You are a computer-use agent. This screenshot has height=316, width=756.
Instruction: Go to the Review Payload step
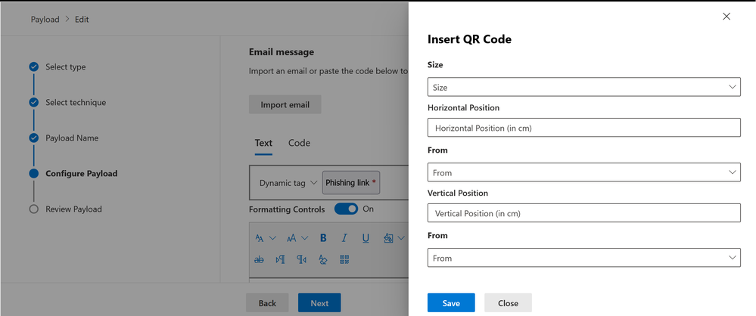[x=73, y=209]
